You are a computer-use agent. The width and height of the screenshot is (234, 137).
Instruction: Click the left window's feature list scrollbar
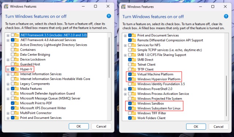109,58
